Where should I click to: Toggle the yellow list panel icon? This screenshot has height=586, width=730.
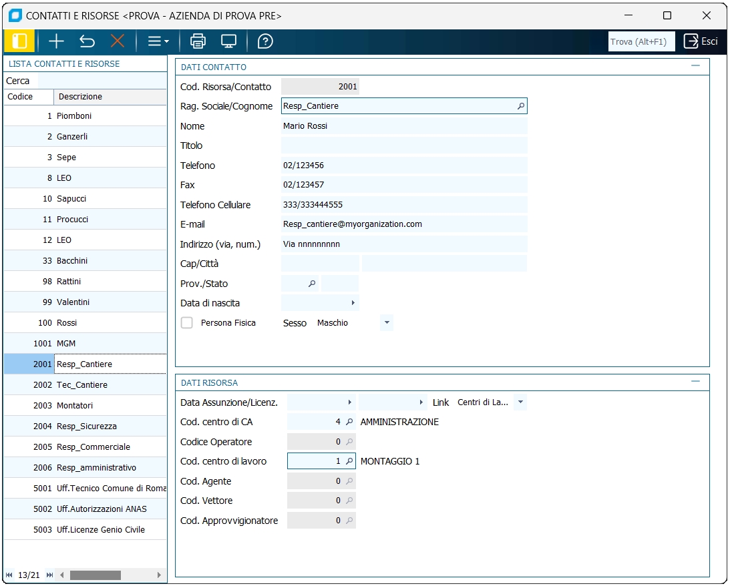pos(19,41)
